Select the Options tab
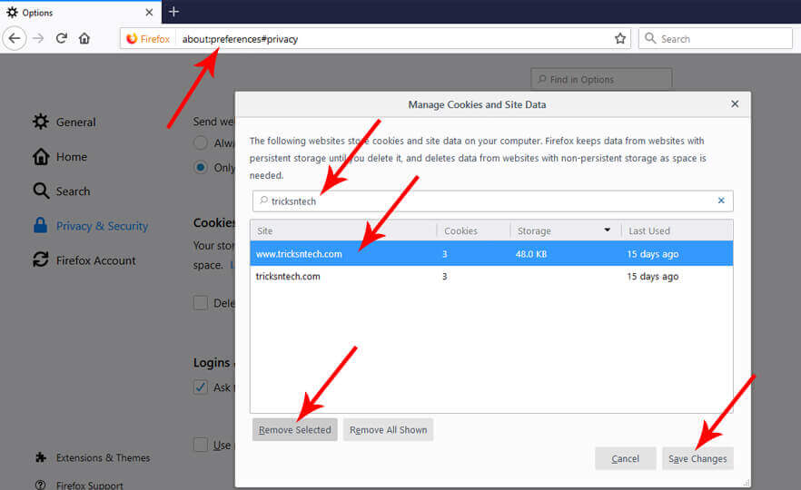This screenshot has width=801, height=490. click(x=81, y=13)
